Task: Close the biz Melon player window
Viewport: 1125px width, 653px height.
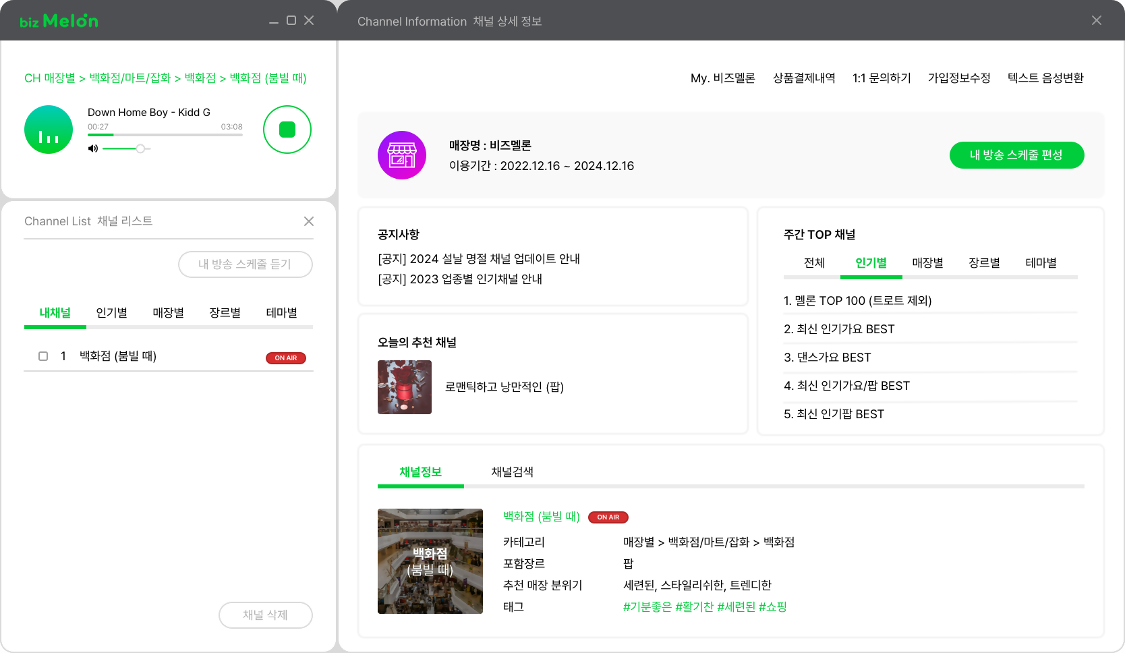Action: coord(309,20)
